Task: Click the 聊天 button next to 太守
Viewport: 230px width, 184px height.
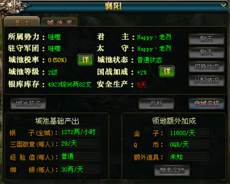Action: click(x=207, y=53)
